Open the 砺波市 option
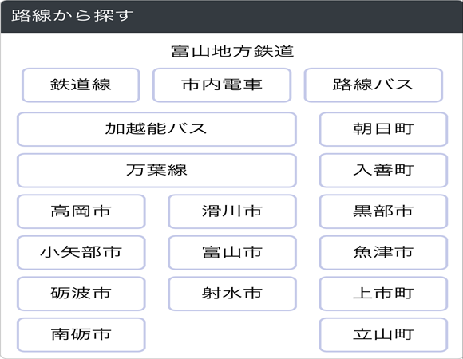 81,294
